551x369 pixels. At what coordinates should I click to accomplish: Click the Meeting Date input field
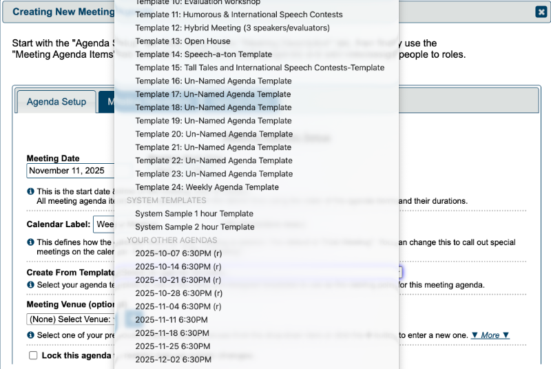click(69, 171)
